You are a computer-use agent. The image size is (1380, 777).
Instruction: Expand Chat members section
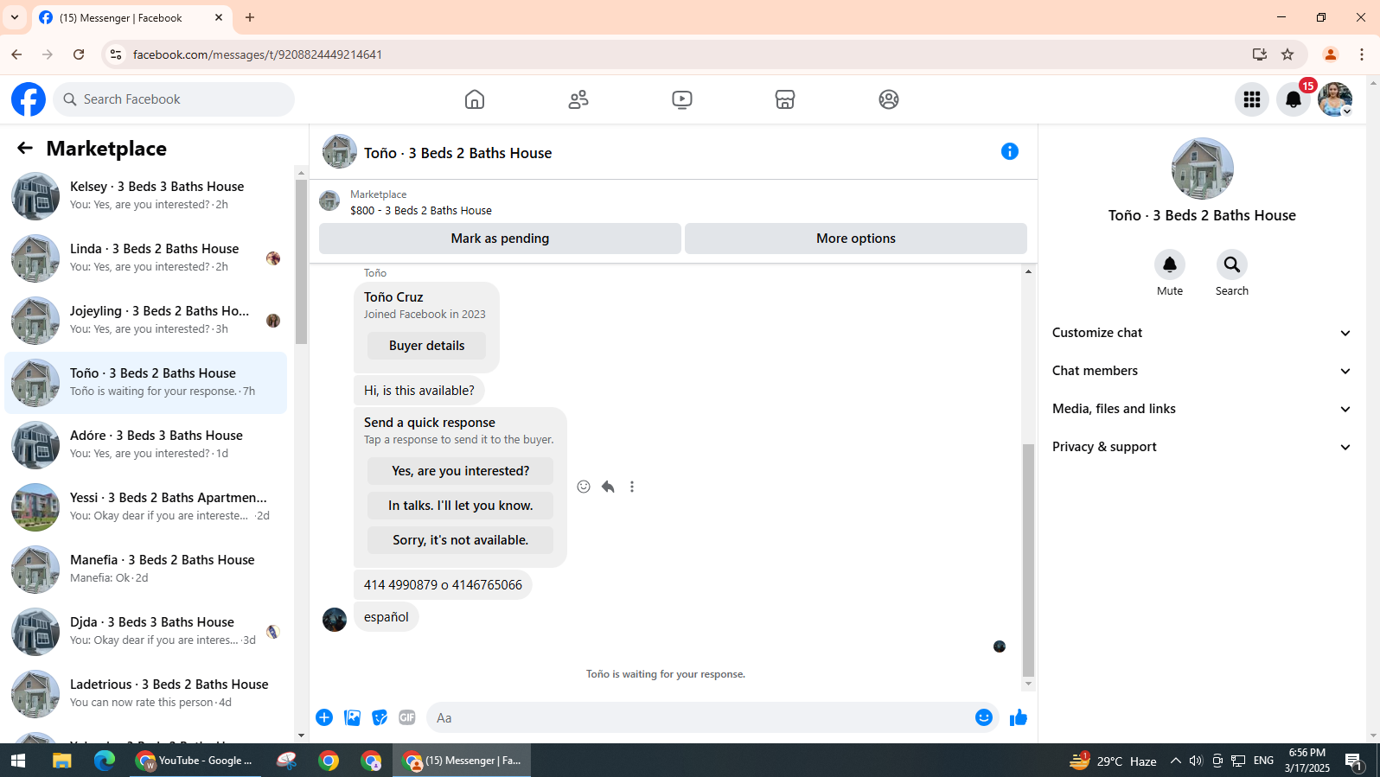click(1202, 371)
